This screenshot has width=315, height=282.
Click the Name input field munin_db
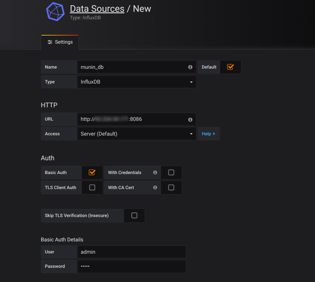pyautogui.click(x=137, y=67)
